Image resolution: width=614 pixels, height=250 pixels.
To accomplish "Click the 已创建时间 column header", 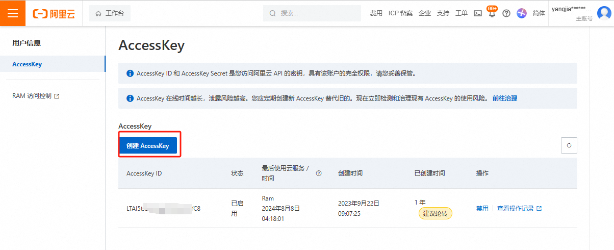I will (x=430, y=173).
